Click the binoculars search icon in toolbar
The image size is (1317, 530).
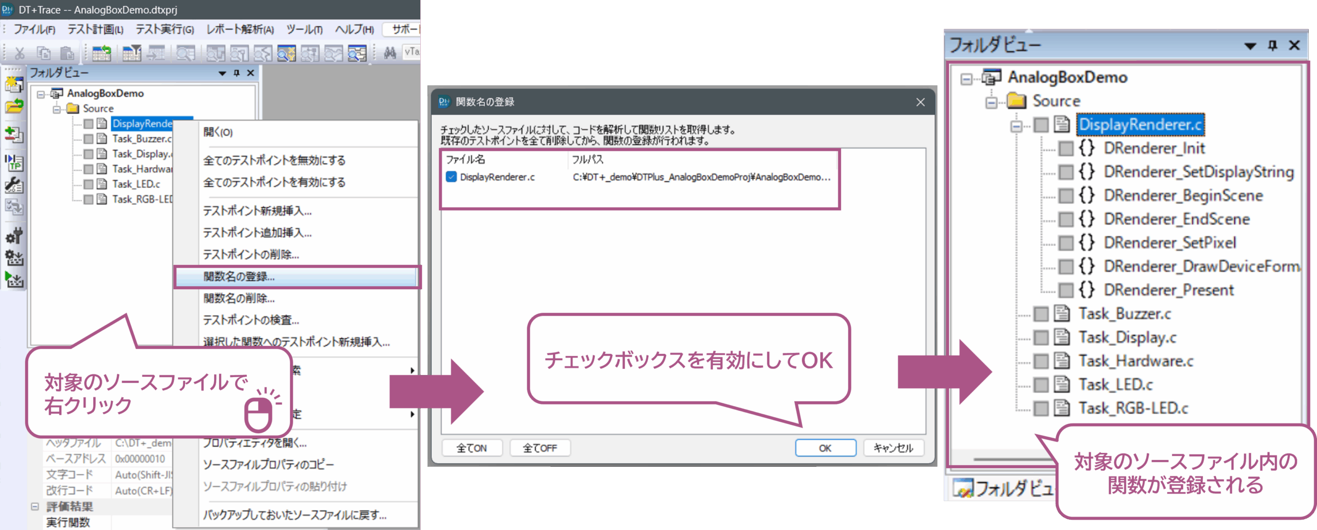point(390,52)
